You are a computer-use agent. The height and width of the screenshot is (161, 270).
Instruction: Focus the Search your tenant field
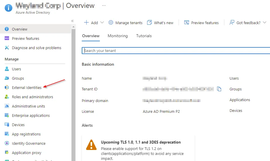[176, 51]
